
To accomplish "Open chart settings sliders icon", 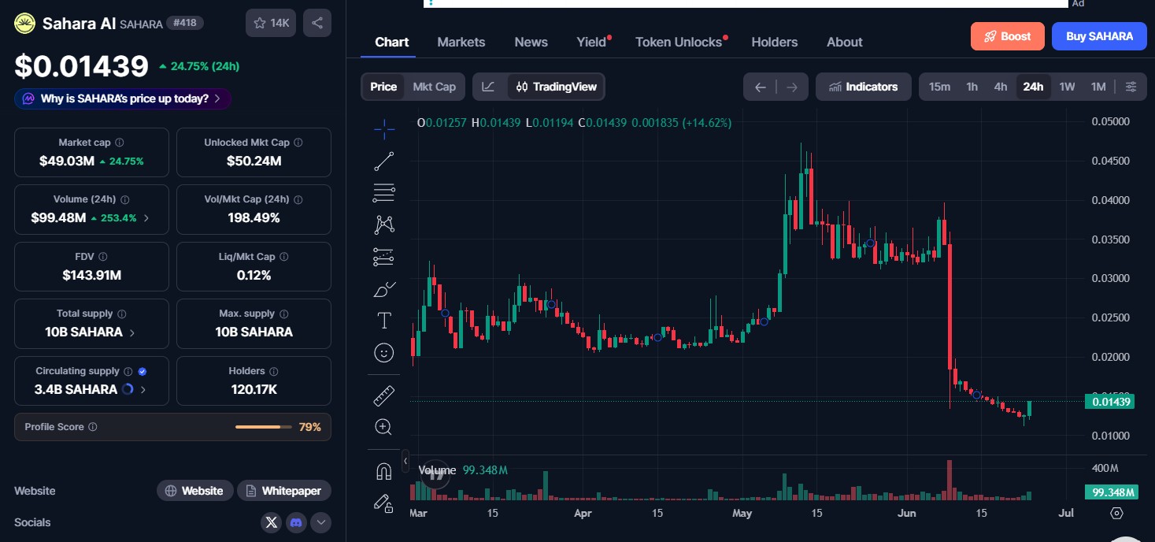I will click(1131, 87).
